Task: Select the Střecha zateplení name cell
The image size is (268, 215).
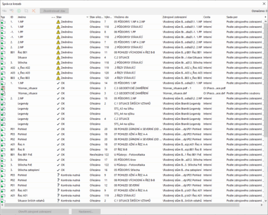Action: point(29,170)
